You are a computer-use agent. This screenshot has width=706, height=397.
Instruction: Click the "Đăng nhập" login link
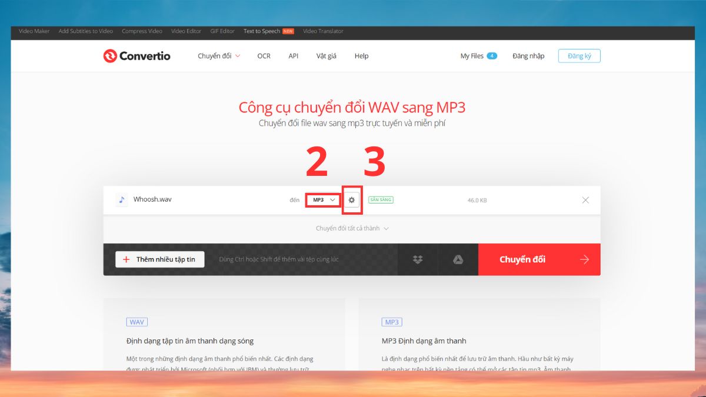(528, 56)
